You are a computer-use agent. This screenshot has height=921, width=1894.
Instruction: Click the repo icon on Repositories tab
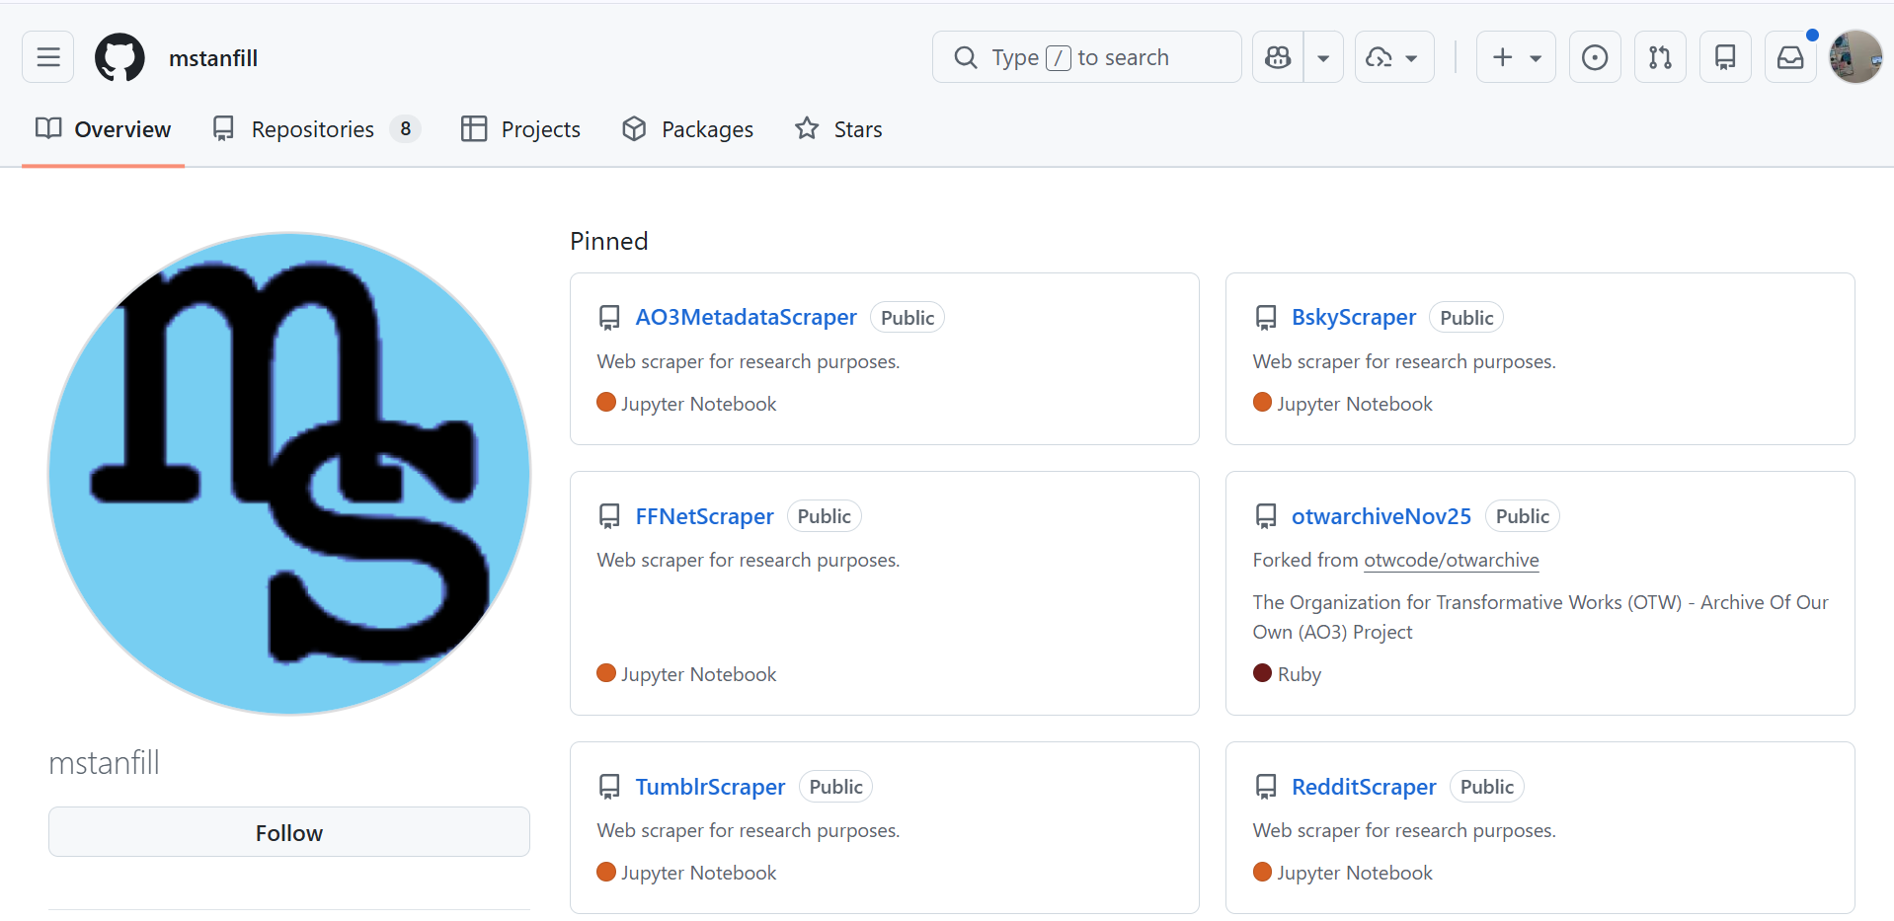224,128
